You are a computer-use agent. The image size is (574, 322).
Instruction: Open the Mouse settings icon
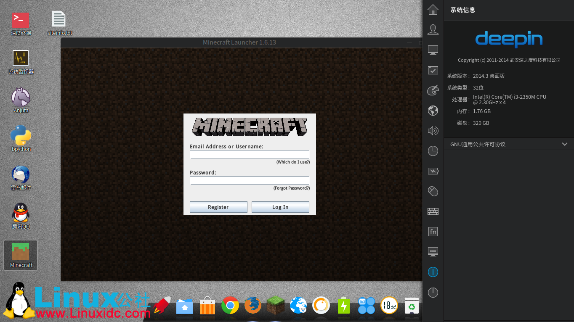pyautogui.click(x=433, y=191)
